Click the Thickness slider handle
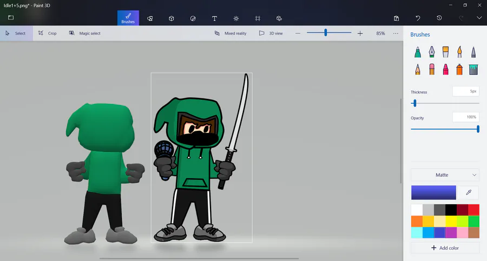The image size is (487, 261). pos(414,103)
